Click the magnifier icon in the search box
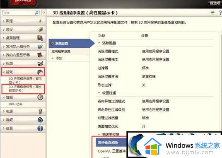 36,13
